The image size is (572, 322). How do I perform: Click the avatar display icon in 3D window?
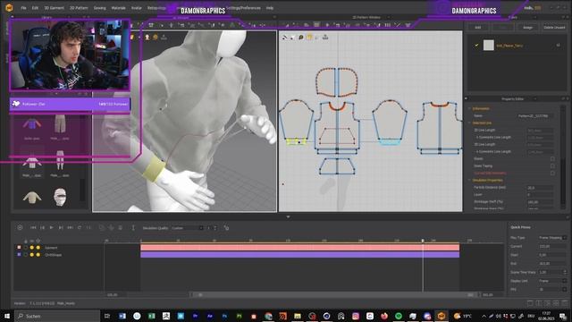click(147, 37)
